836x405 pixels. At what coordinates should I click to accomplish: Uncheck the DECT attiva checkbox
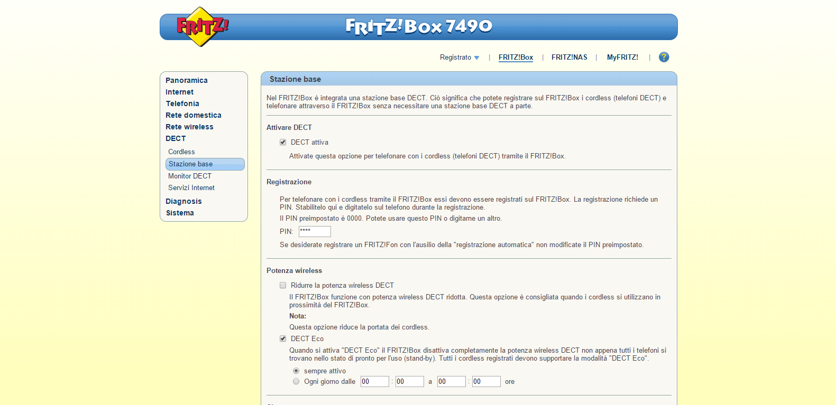pos(283,142)
